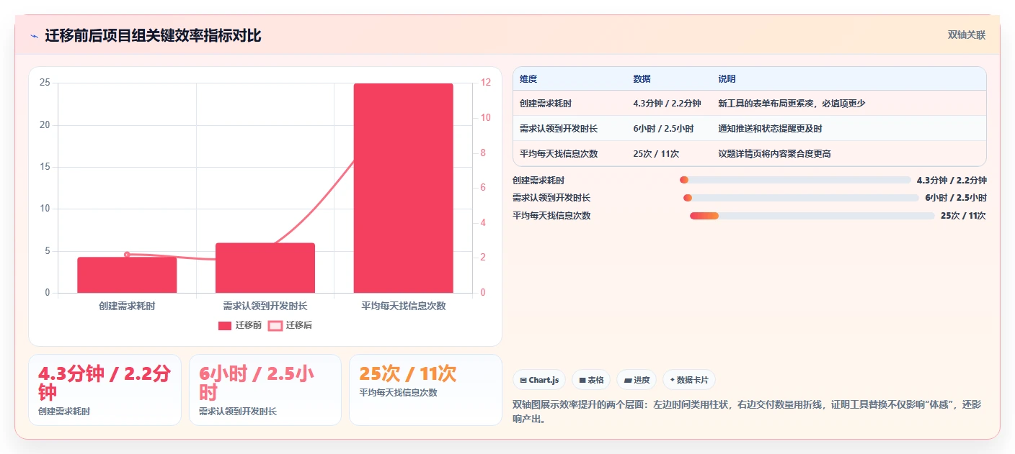Screen dimensions: 1015x454
Task: Click the 迁移后 pink outlined legend swatch
Action: (275, 325)
